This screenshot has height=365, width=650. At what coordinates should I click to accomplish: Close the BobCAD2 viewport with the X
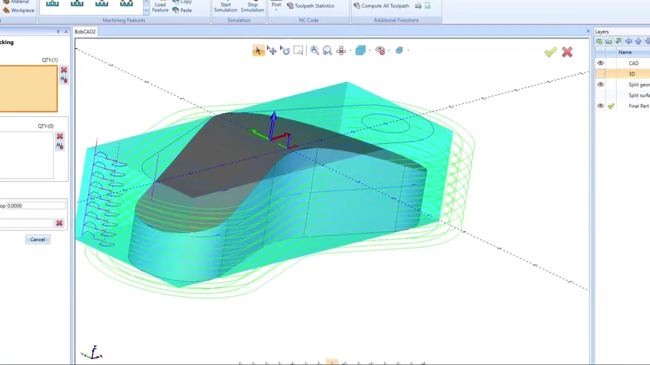tap(588, 31)
